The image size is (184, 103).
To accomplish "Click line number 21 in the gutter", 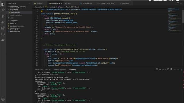I will [x=37, y=45].
